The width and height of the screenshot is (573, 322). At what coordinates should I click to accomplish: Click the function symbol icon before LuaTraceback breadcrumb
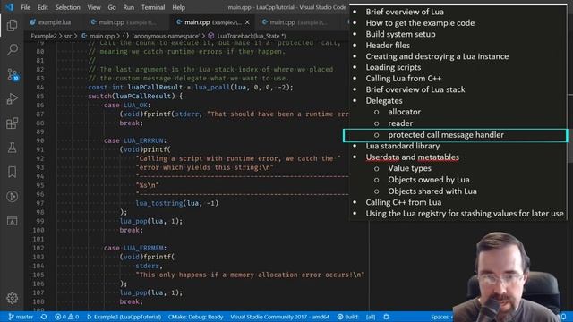pos(211,36)
